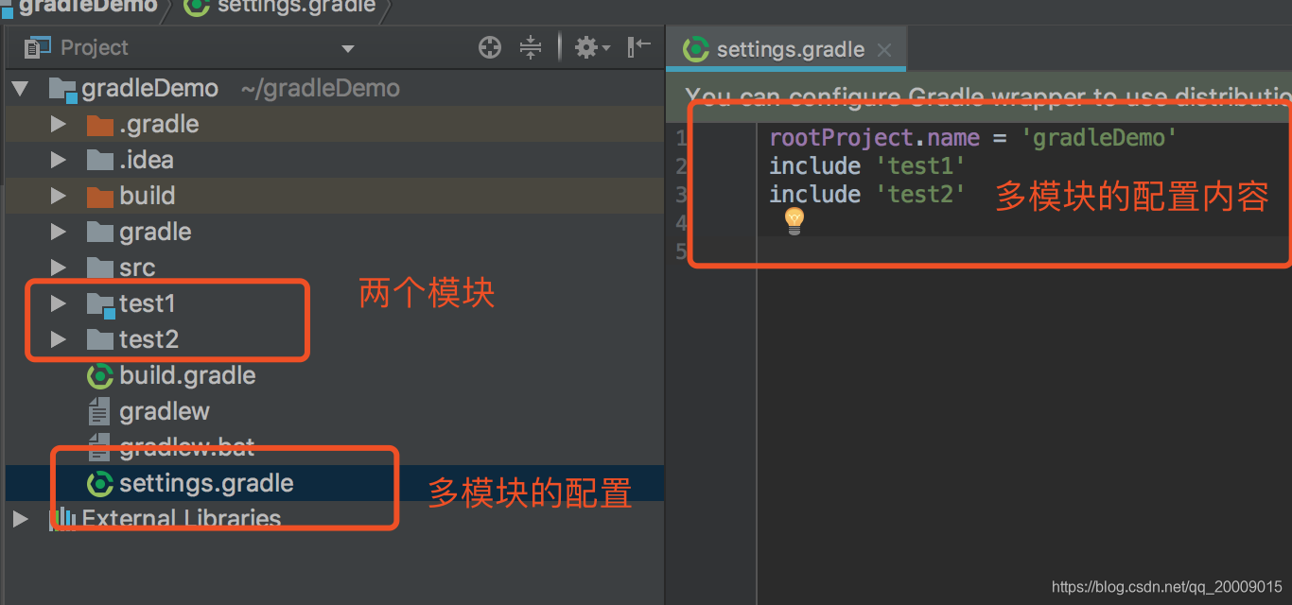
Task: Hide the Project tool window
Action: coord(639,47)
